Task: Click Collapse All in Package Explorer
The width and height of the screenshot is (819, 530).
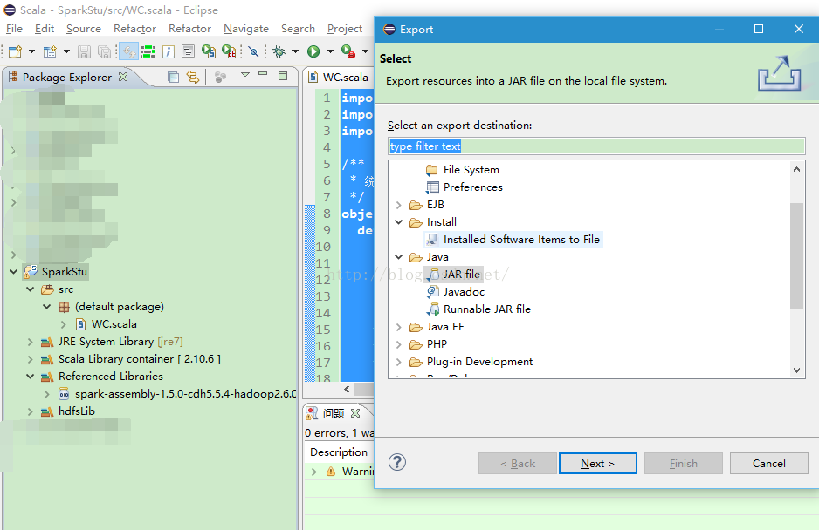Action: 174,78
